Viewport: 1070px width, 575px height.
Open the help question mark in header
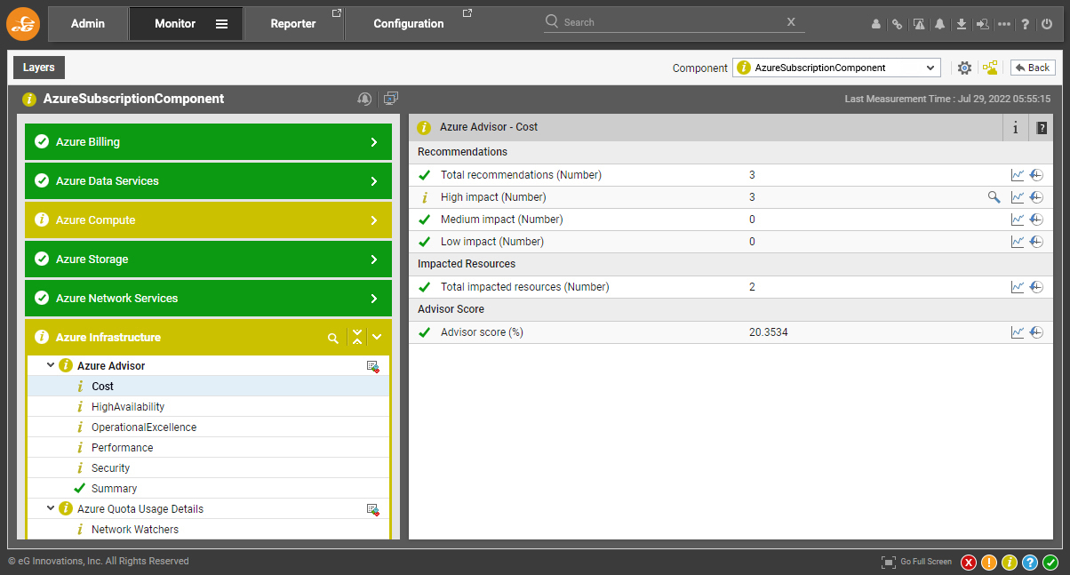pos(1026,24)
